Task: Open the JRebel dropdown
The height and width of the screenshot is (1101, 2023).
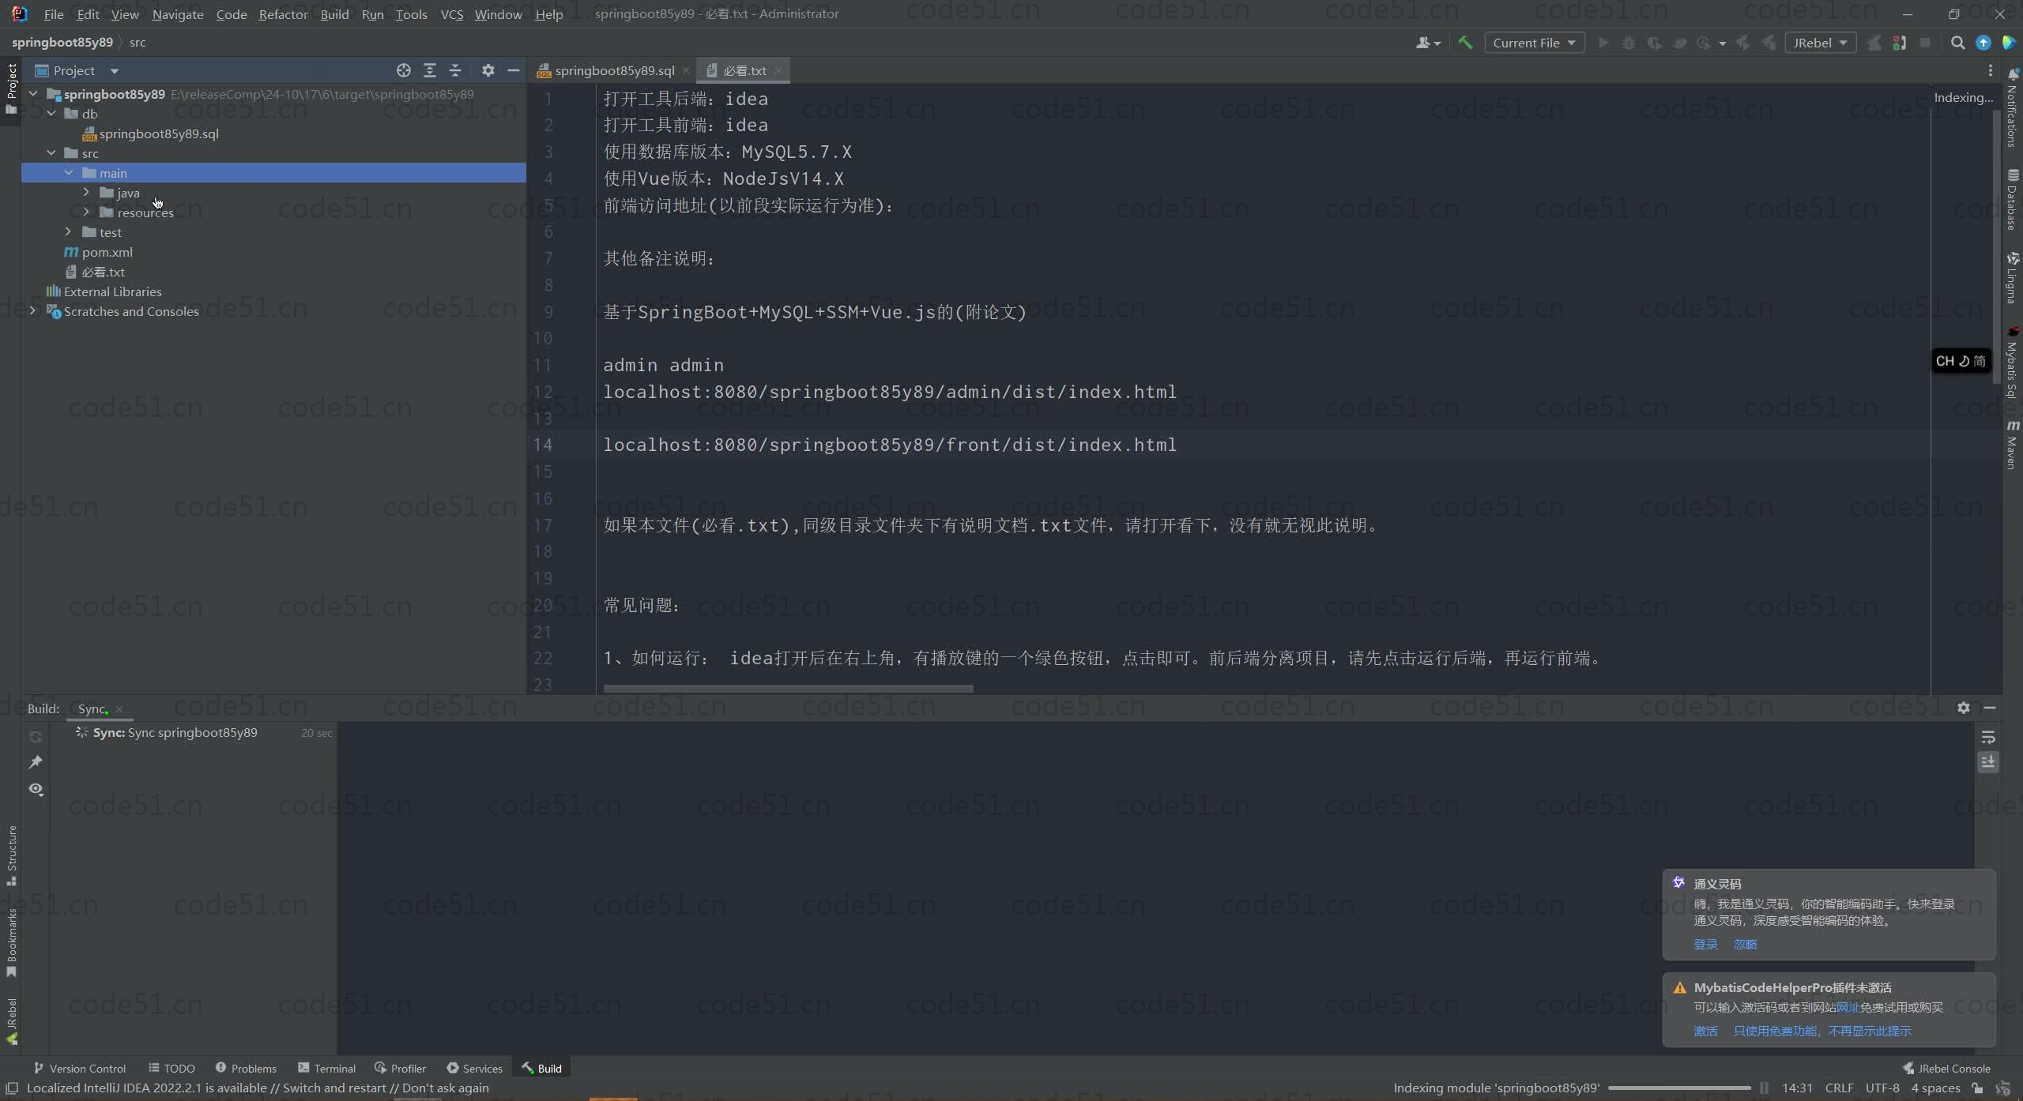Action: click(x=1820, y=42)
